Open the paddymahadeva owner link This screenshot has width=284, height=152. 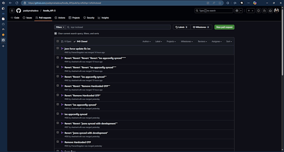tap(31, 11)
